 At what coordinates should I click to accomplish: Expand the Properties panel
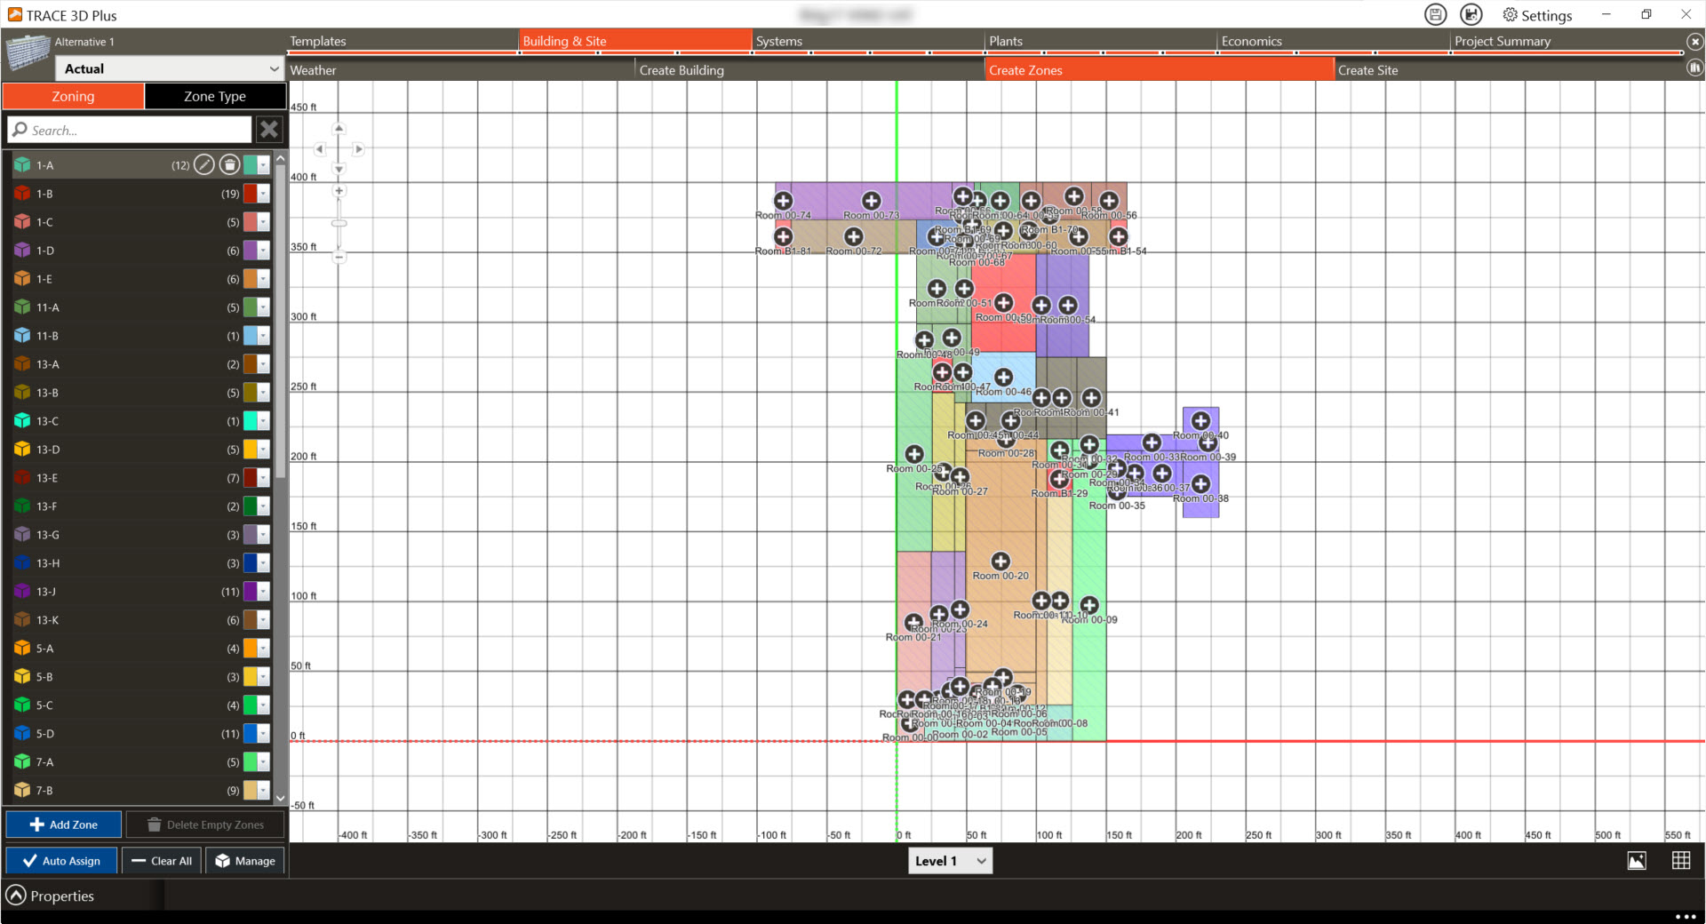(16, 896)
